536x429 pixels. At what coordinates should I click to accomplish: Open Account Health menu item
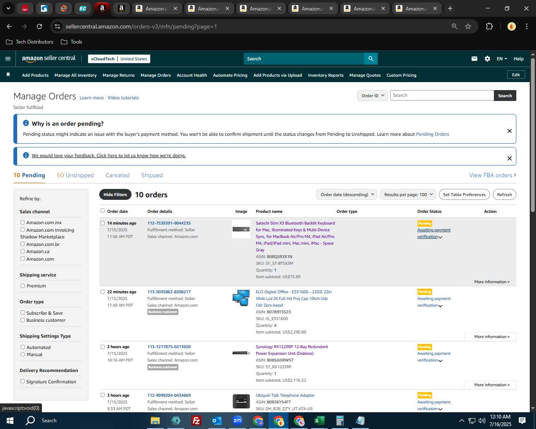[192, 75]
